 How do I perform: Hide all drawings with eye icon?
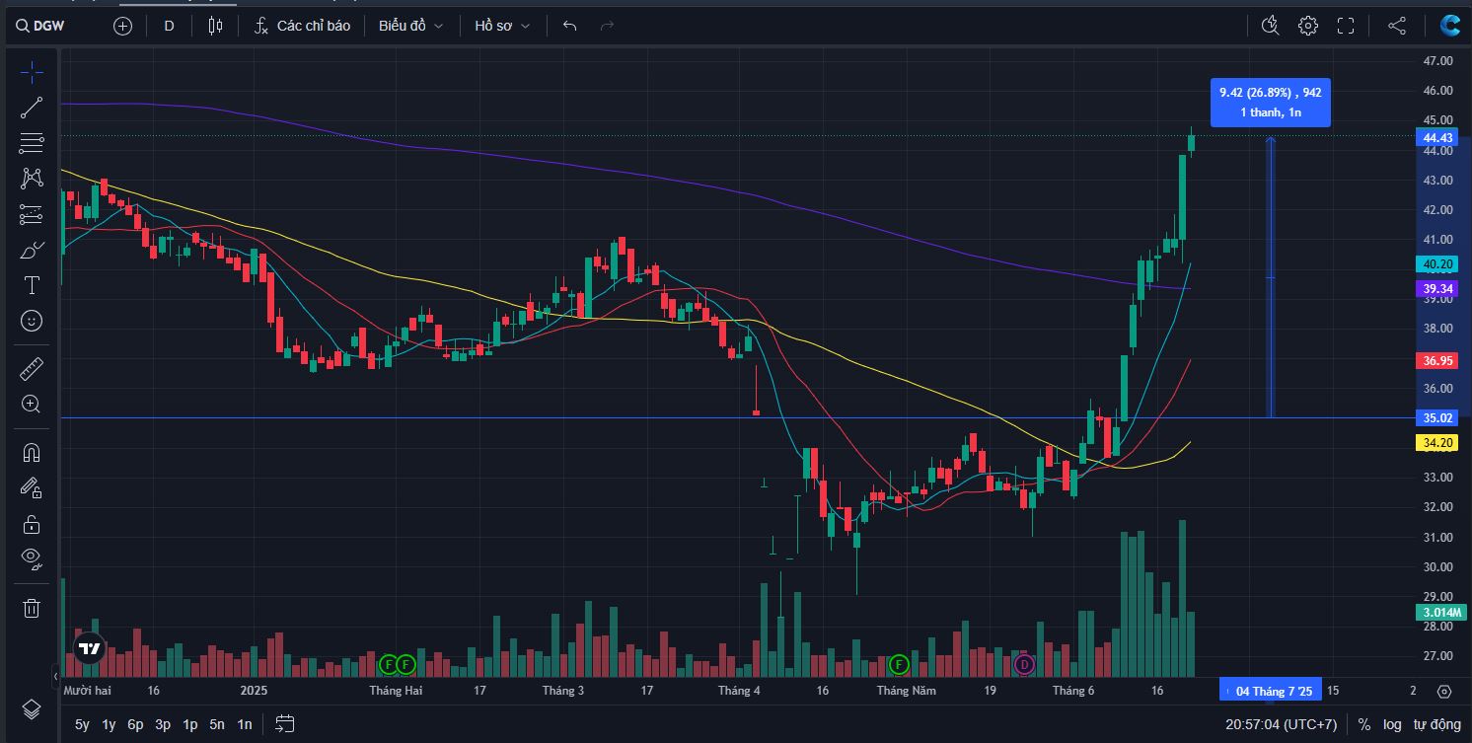pyautogui.click(x=32, y=558)
